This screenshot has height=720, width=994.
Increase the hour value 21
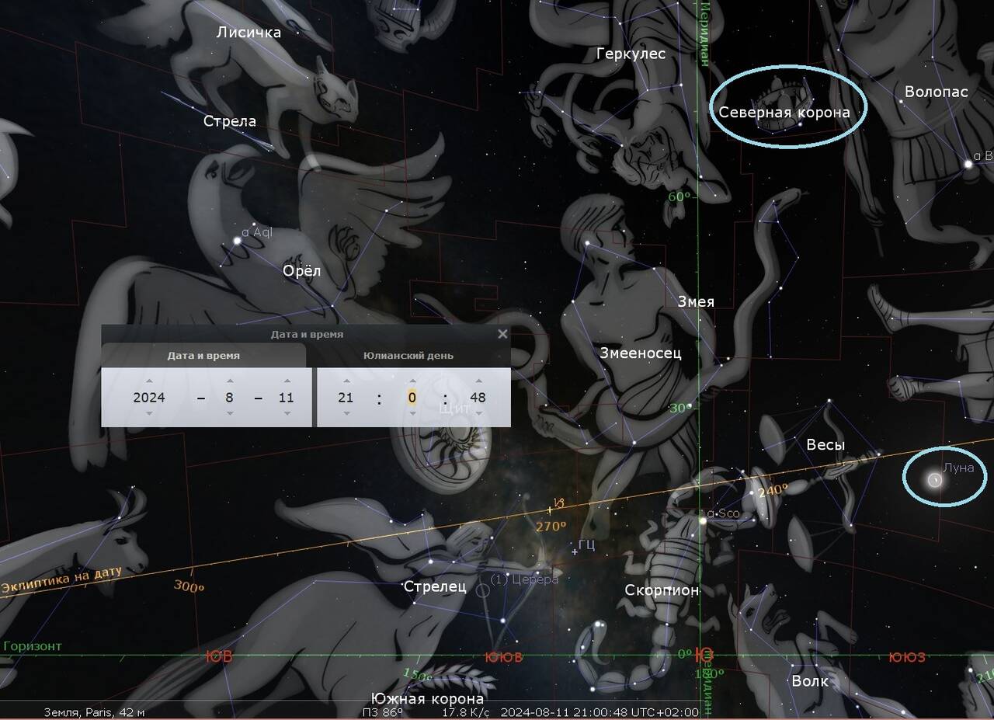(x=346, y=381)
